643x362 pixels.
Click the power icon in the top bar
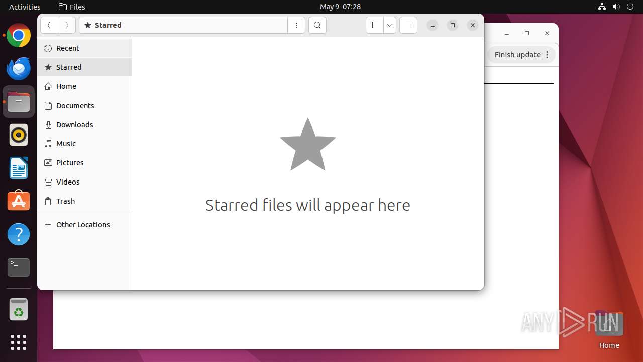coord(630,7)
